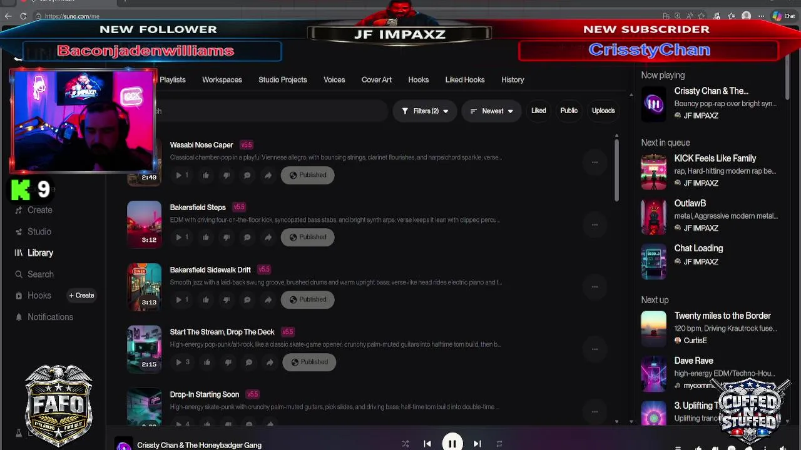Play the Bakersfield Steps track
Image resolution: width=801 pixels, height=450 pixels.
[178, 237]
